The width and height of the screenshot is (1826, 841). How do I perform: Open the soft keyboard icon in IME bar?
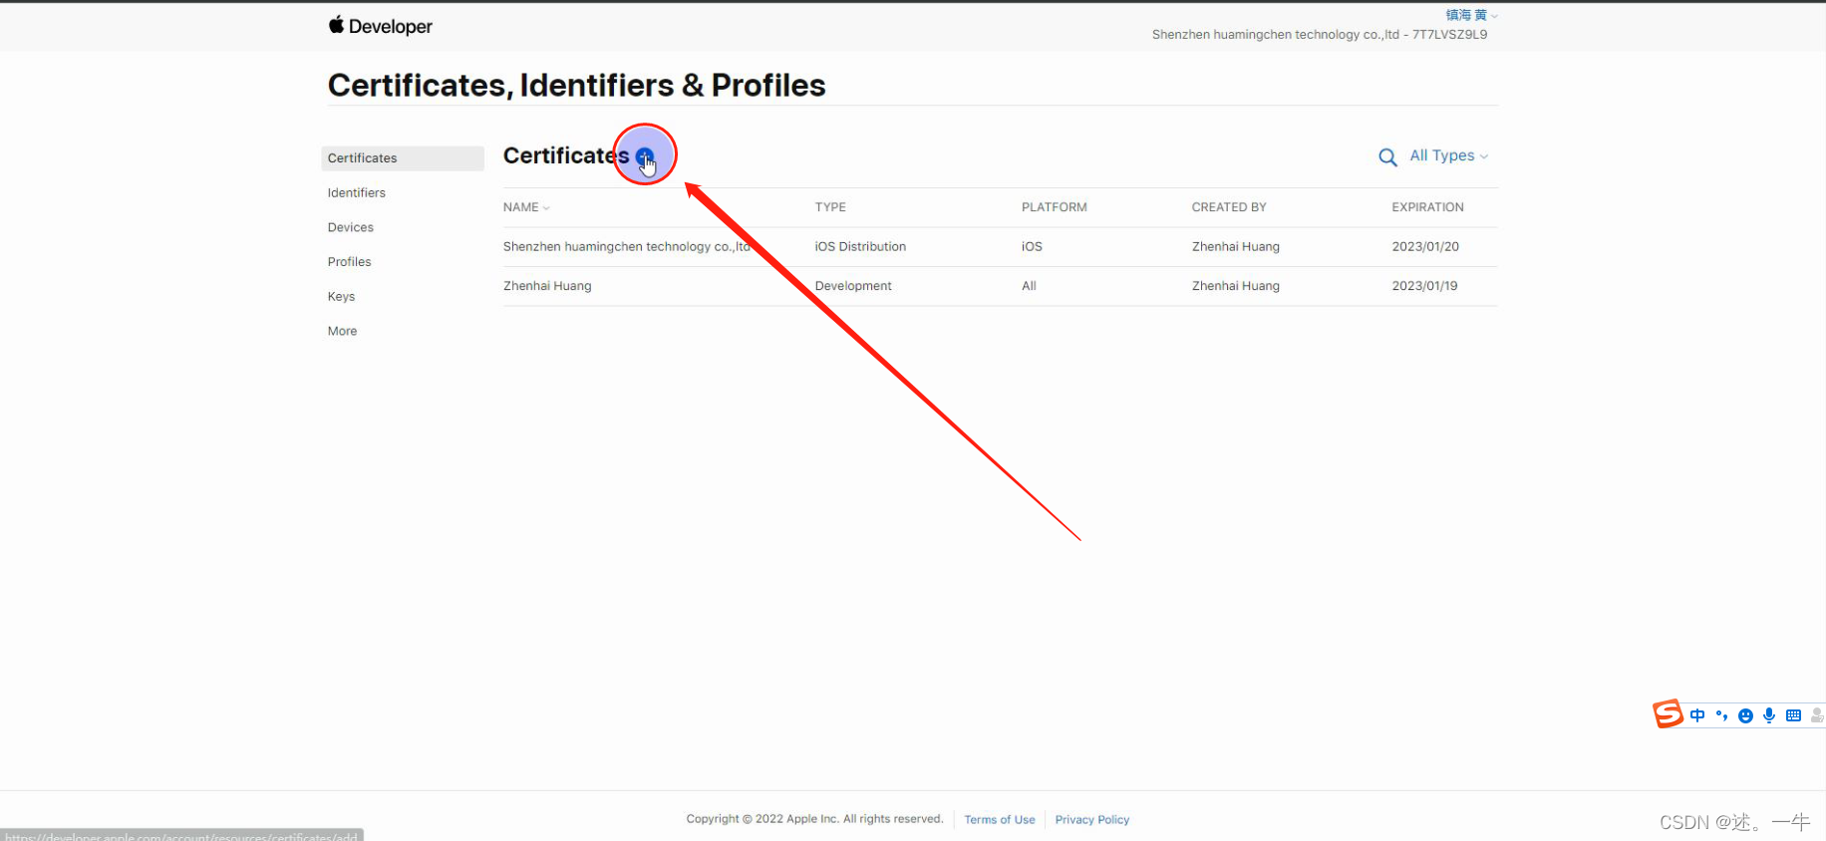click(1793, 715)
